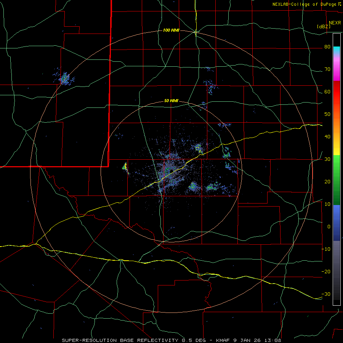The image size is (343, 343).
Task: Click the -30 value on dBZ scale
Action: pos(326,294)
